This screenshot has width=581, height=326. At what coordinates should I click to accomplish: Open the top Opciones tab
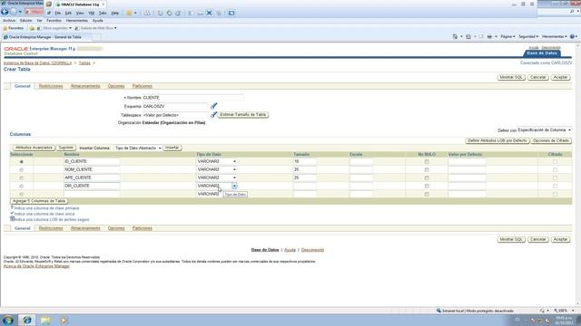point(116,86)
